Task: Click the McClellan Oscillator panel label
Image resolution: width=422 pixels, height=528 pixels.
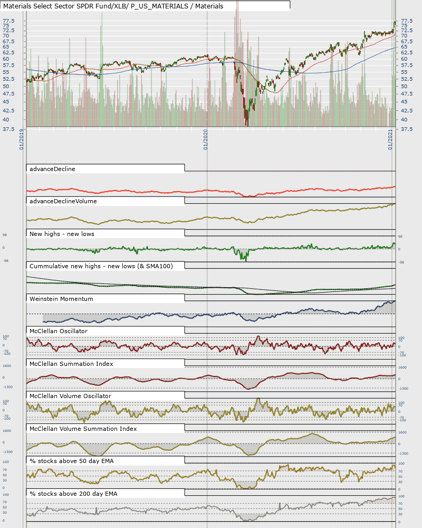Action: click(59, 331)
